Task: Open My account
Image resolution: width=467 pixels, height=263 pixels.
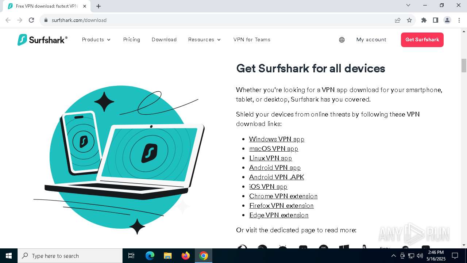Action: (371, 39)
